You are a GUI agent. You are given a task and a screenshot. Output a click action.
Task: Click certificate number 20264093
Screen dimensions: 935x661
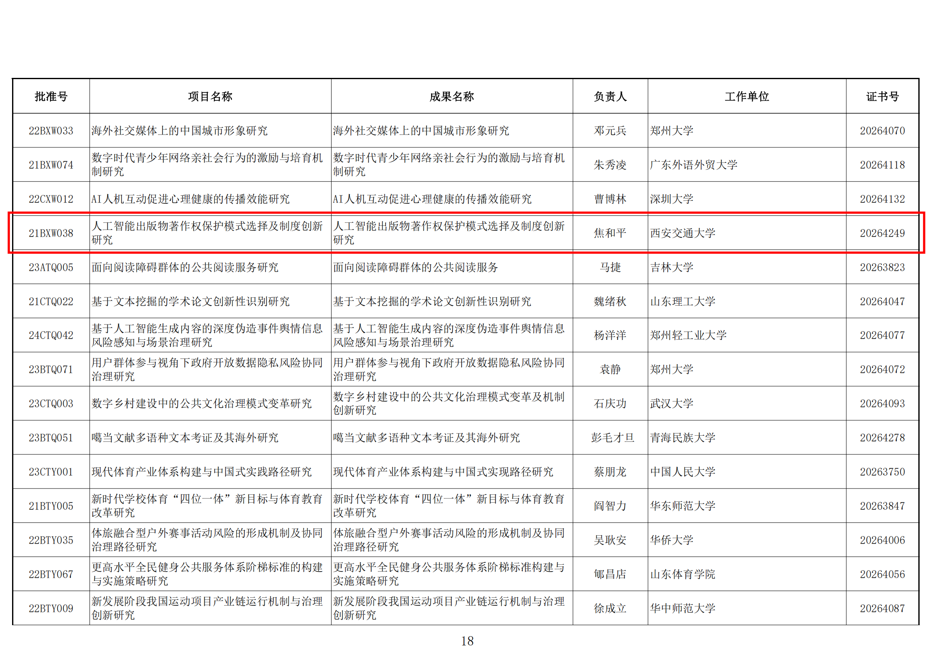883,404
